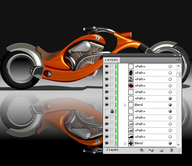192x166 pixels.
Task: Collapse the Layers panel with double-arrow icon
Action: click(175, 55)
